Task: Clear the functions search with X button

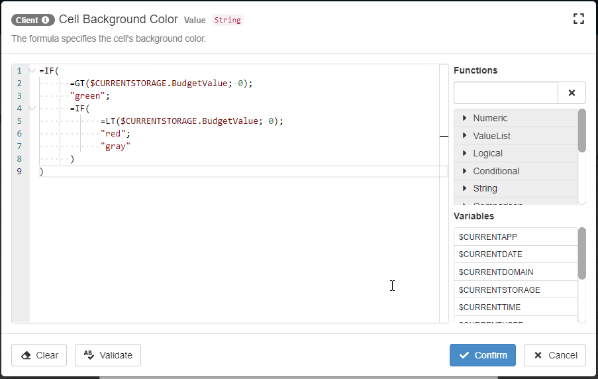Action: pos(572,93)
